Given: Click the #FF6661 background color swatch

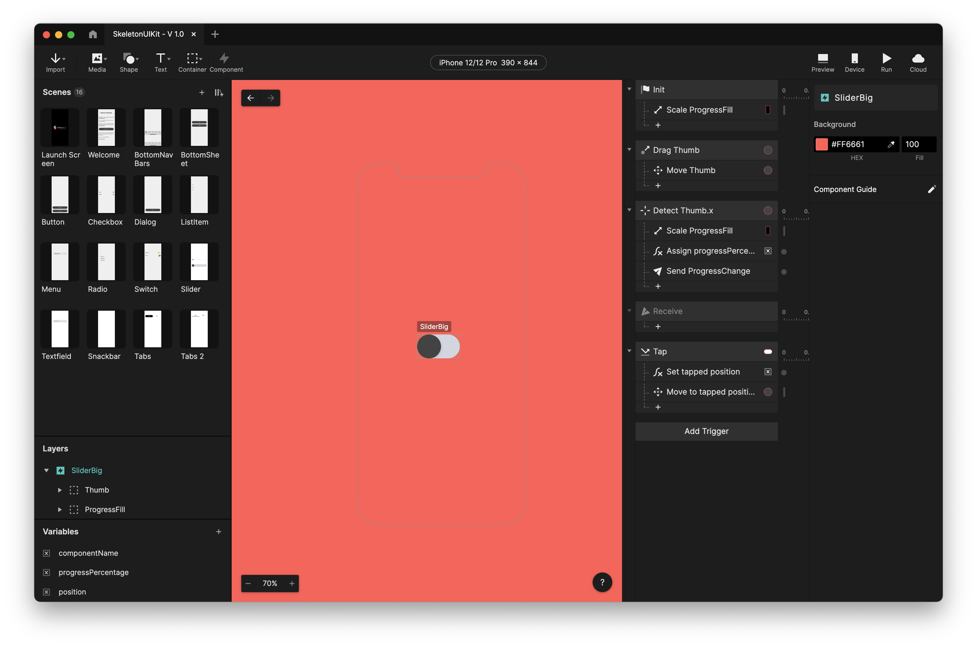Looking at the screenshot, I should click(x=821, y=144).
